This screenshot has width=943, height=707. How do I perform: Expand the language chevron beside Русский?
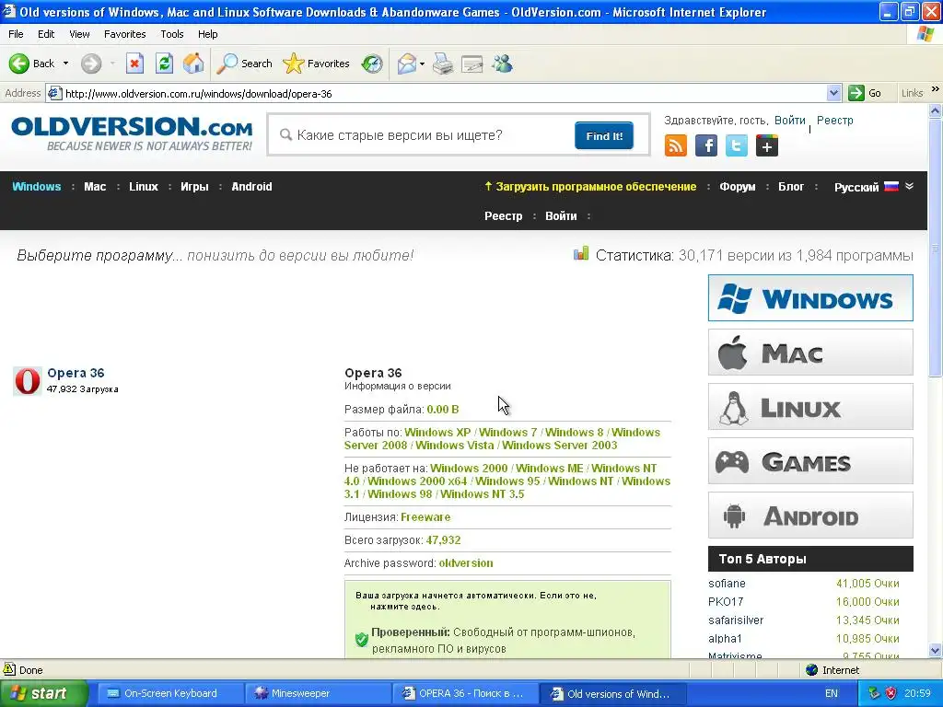pos(909,186)
